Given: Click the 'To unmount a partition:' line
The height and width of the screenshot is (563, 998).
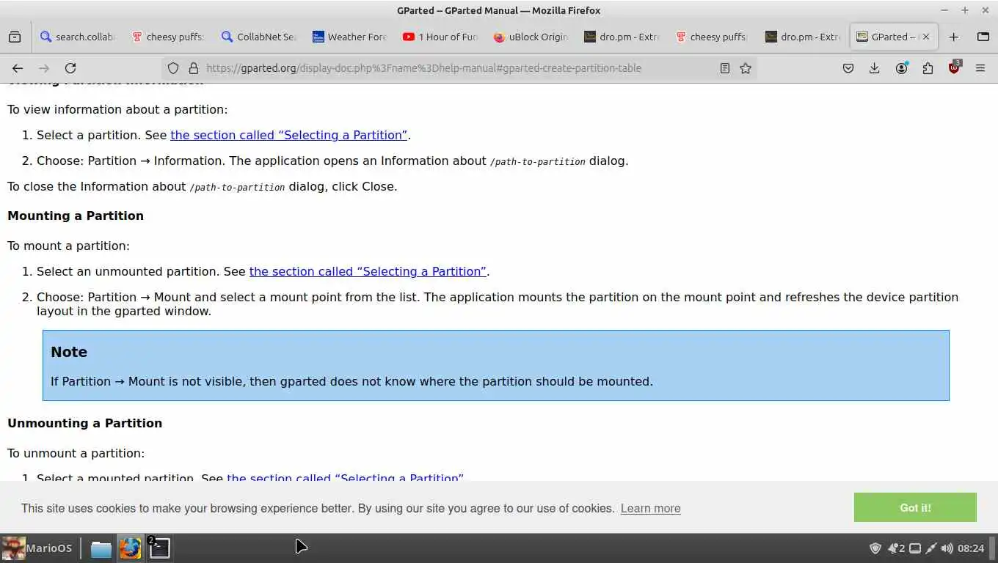Looking at the screenshot, I should point(76,453).
